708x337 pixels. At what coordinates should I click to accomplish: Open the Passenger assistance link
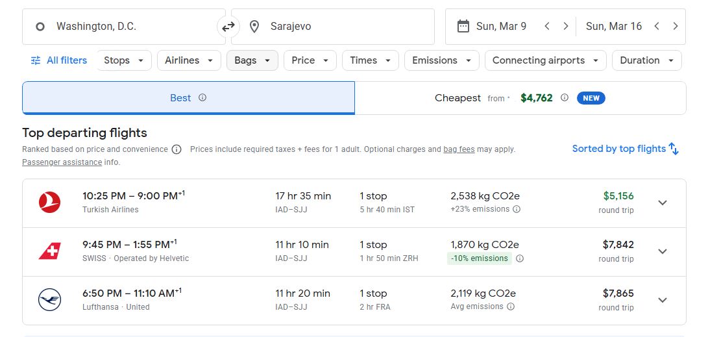62,162
